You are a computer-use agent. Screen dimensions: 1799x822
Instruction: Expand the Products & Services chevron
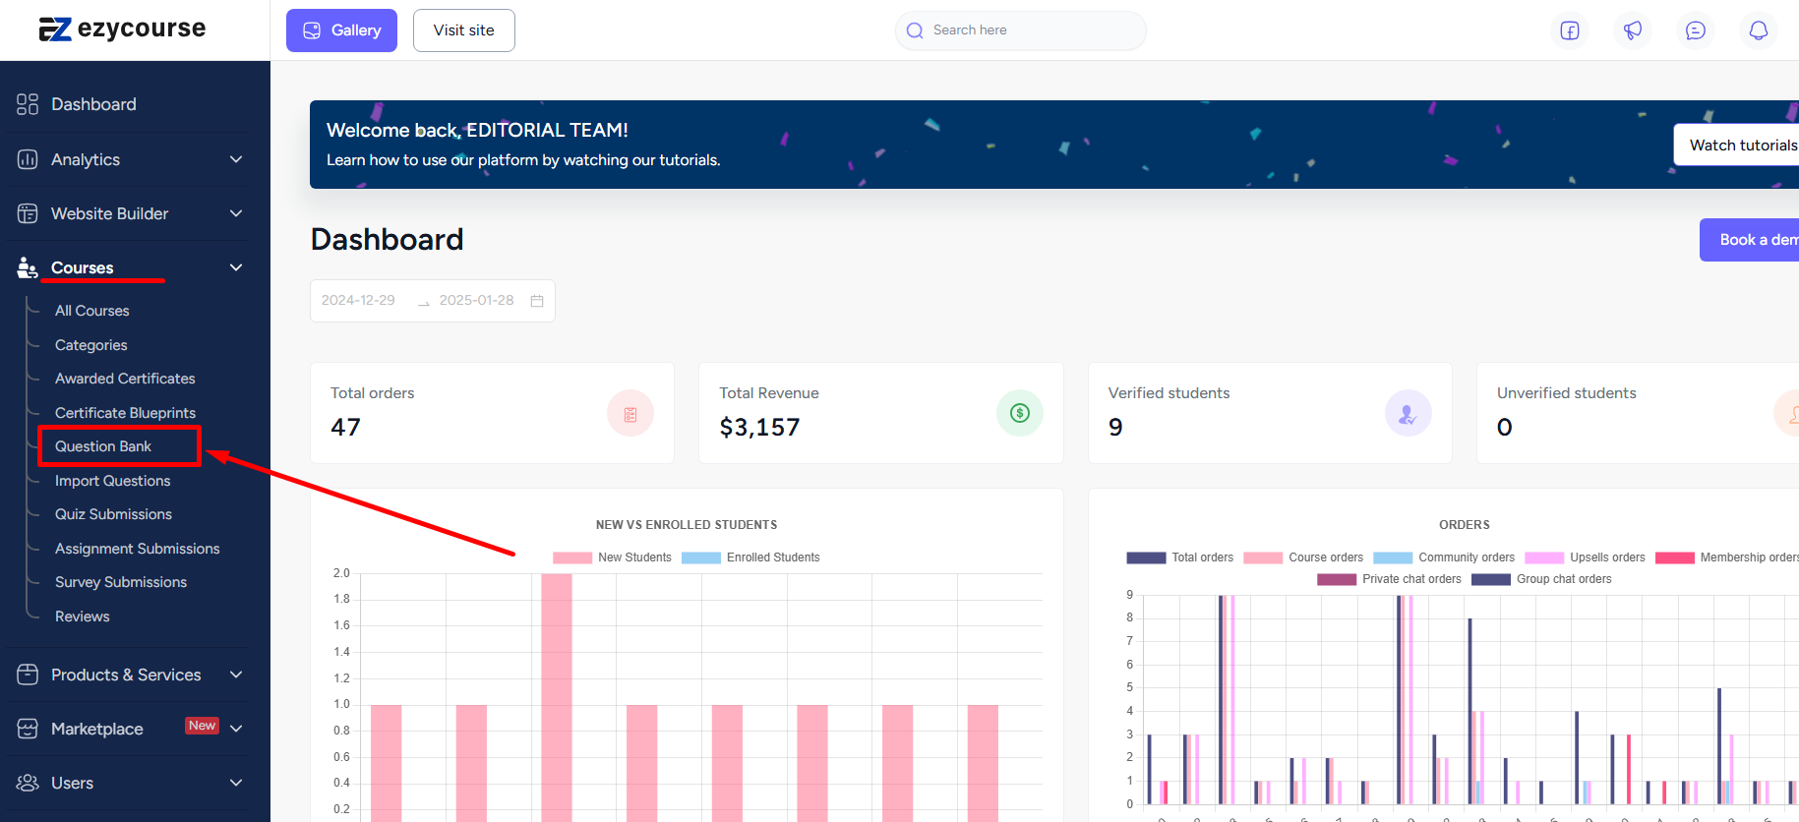point(236,675)
